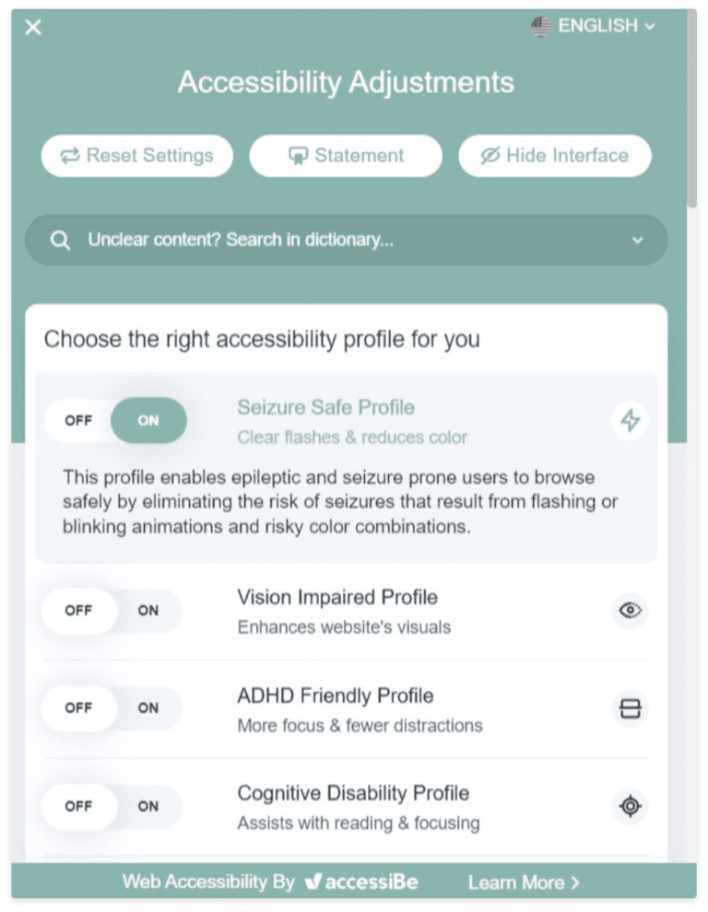
Task: Click the Learn More link
Action: (x=522, y=882)
